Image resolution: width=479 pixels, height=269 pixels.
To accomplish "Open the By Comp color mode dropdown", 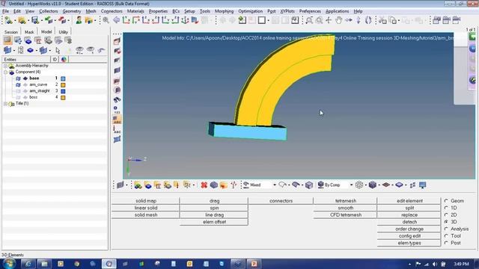I will [351, 185].
